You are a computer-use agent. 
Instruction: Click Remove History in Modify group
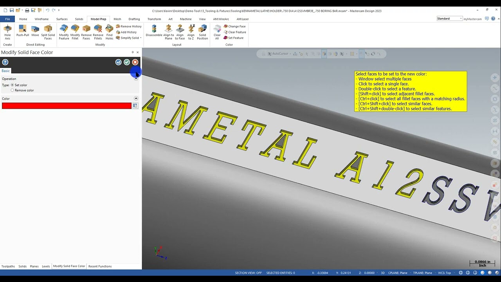click(129, 26)
